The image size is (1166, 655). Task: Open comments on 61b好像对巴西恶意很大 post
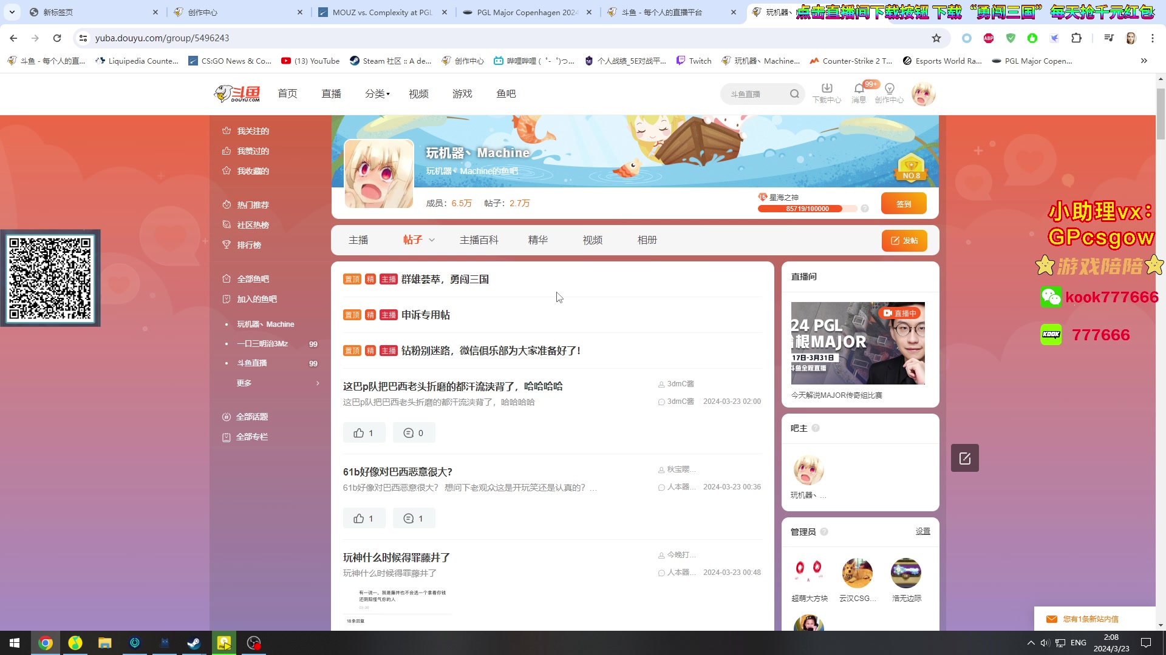click(x=414, y=519)
